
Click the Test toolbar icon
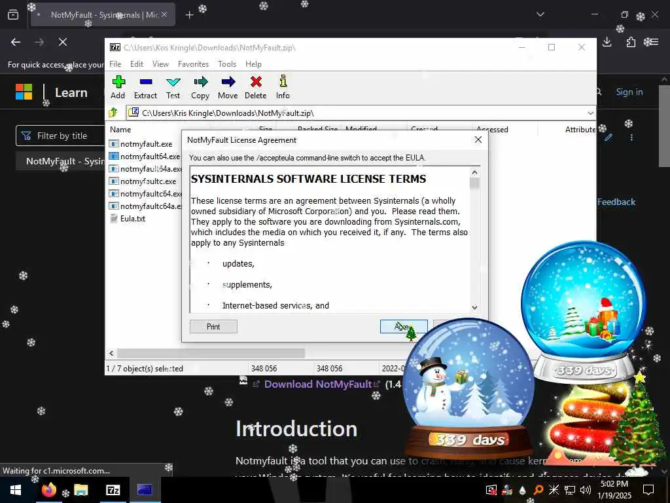point(173,87)
